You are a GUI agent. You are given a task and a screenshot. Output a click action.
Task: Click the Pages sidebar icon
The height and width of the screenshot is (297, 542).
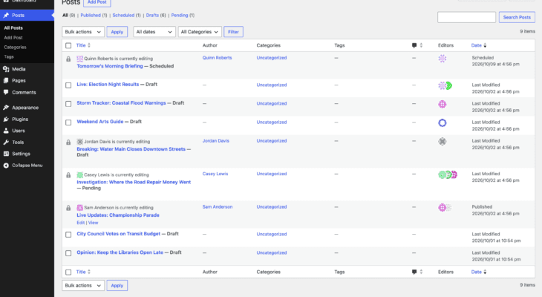pyautogui.click(x=6, y=80)
